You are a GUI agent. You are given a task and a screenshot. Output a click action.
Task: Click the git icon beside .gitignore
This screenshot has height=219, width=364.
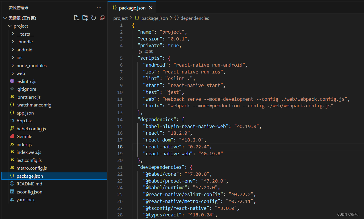[x=12, y=89]
